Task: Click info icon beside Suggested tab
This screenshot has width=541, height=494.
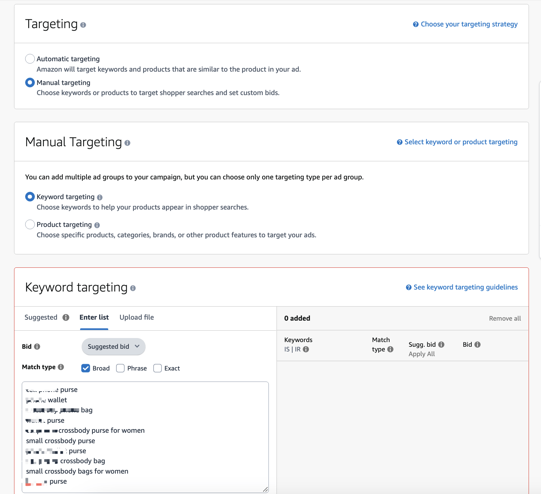Action: 66,317
